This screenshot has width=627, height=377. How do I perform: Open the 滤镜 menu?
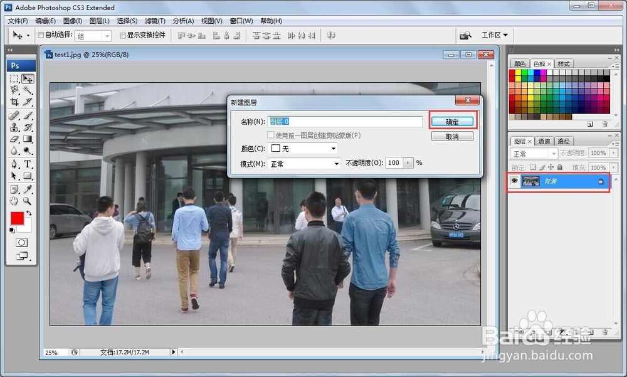click(154, 21)
